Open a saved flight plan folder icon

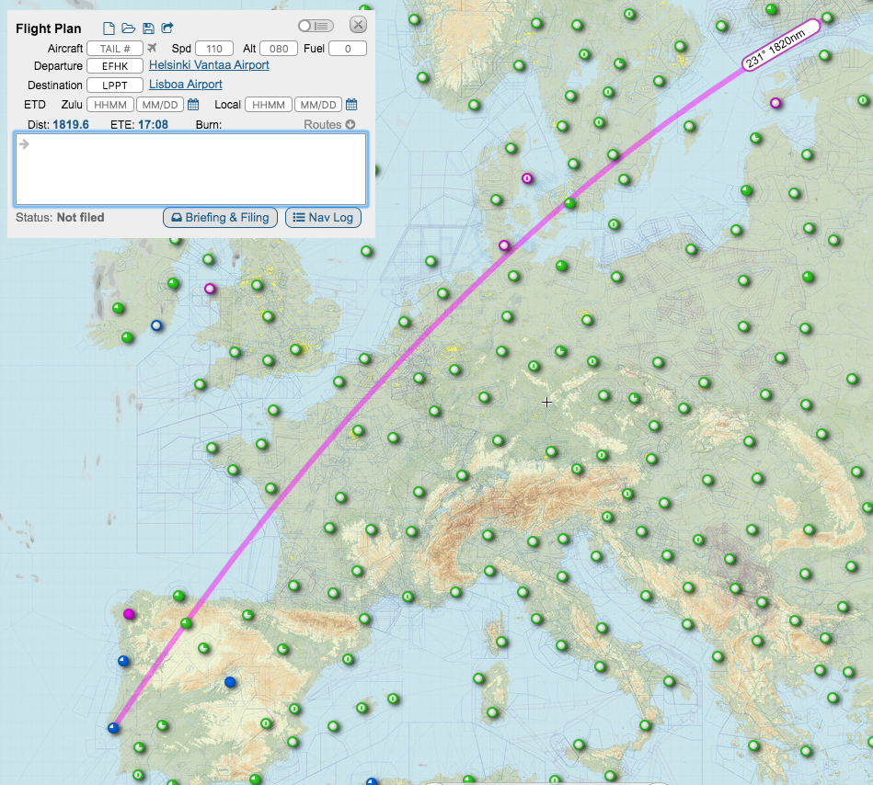128,28
